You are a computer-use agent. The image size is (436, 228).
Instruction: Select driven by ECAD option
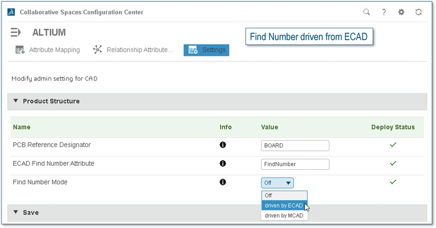tap(284, 205)
